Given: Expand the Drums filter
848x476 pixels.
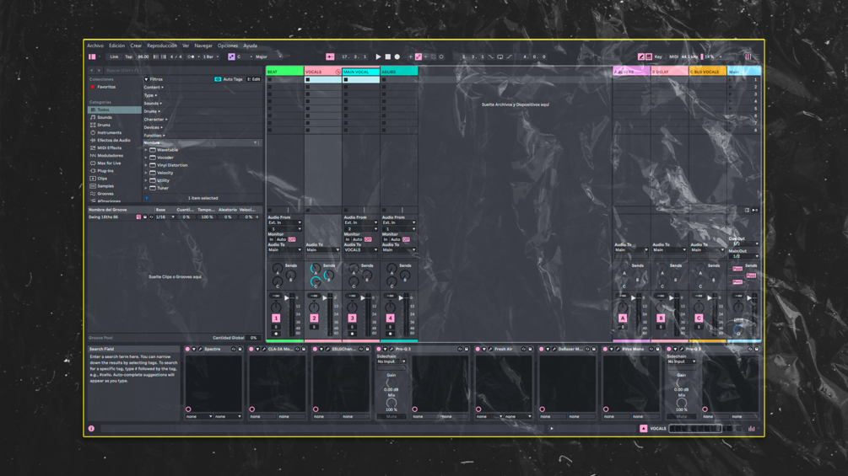Looking at the screenshot, I should coord(153,111).
